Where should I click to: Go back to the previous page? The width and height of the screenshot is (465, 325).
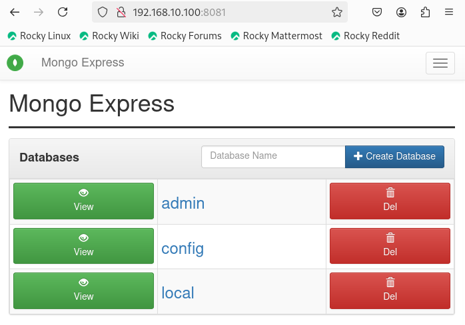click(15, 12)
